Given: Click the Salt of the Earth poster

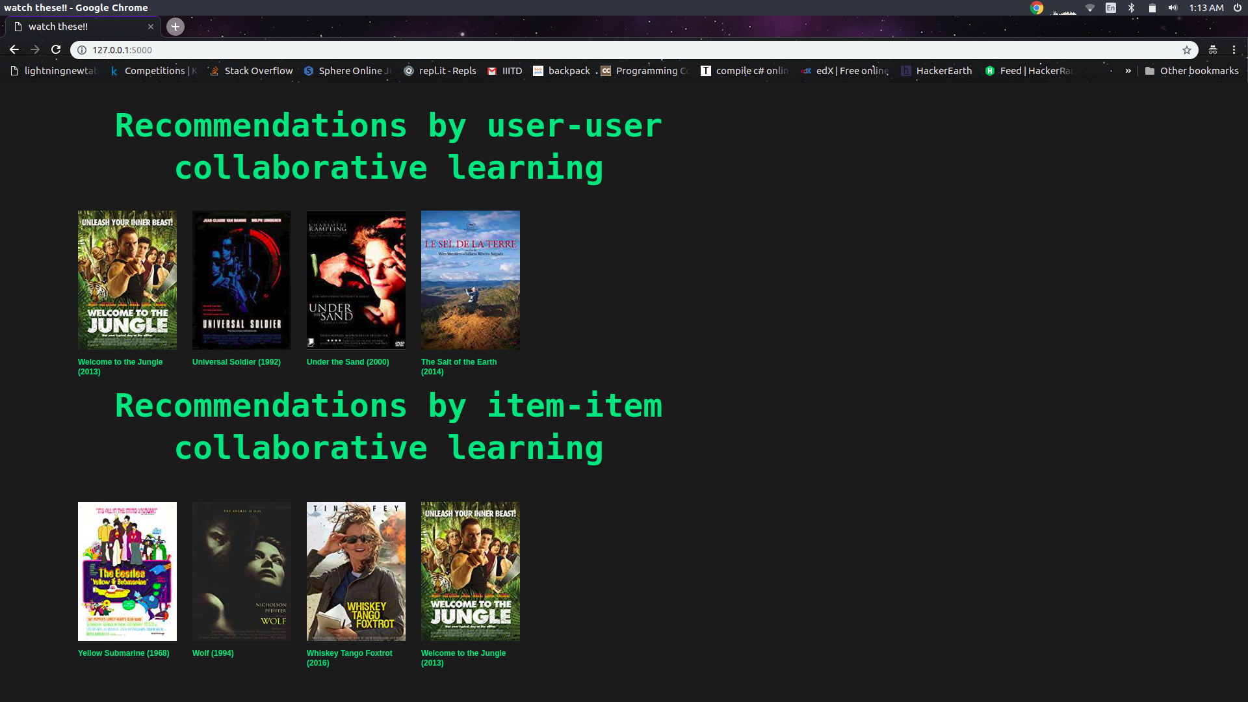Looking at the screenshot, I should click(471, 279).
